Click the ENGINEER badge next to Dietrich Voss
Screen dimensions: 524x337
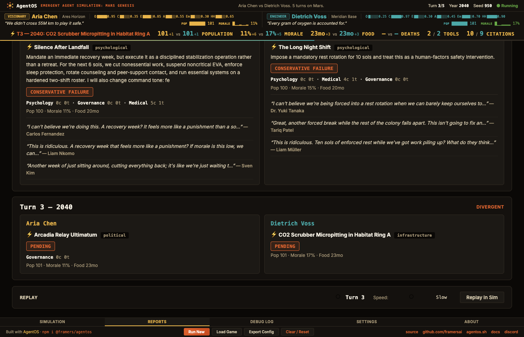(x=277, y=16)
